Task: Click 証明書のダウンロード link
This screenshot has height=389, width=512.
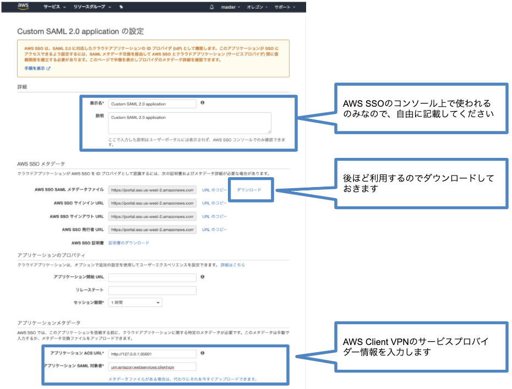Action: 129,243
